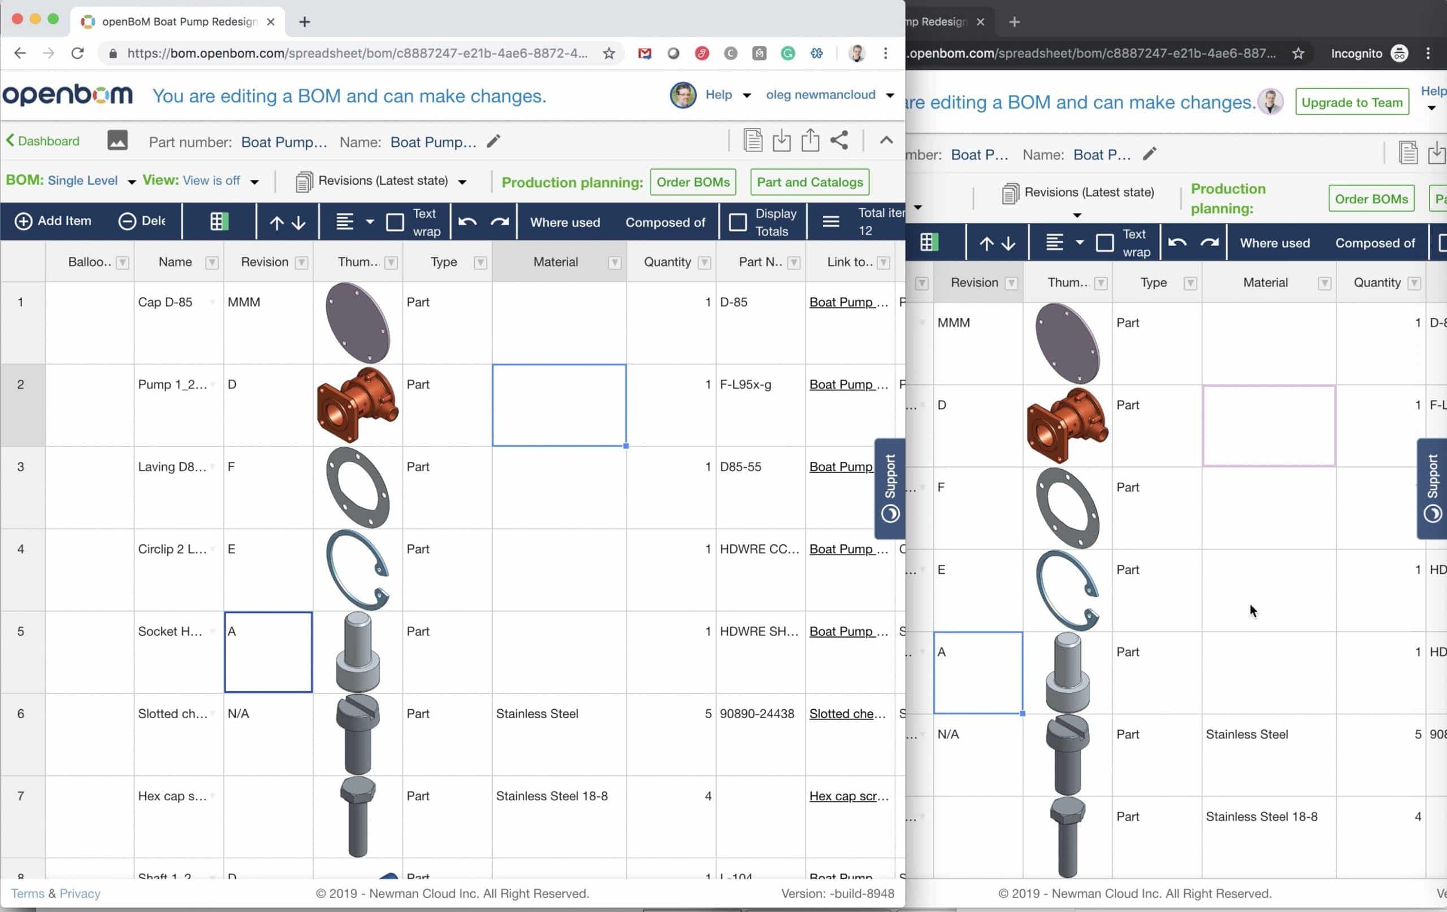
Task: Select the Order BOMs tab
Action: (x=693, y=181)
